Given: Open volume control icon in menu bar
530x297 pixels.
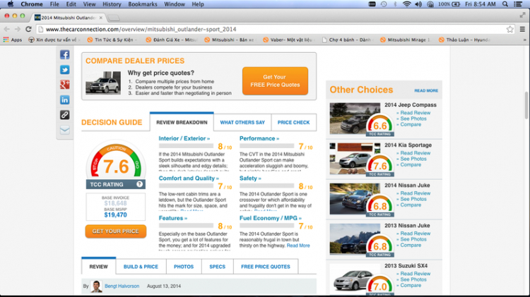Looking at the screenshot, I should (x=418, y=4).
